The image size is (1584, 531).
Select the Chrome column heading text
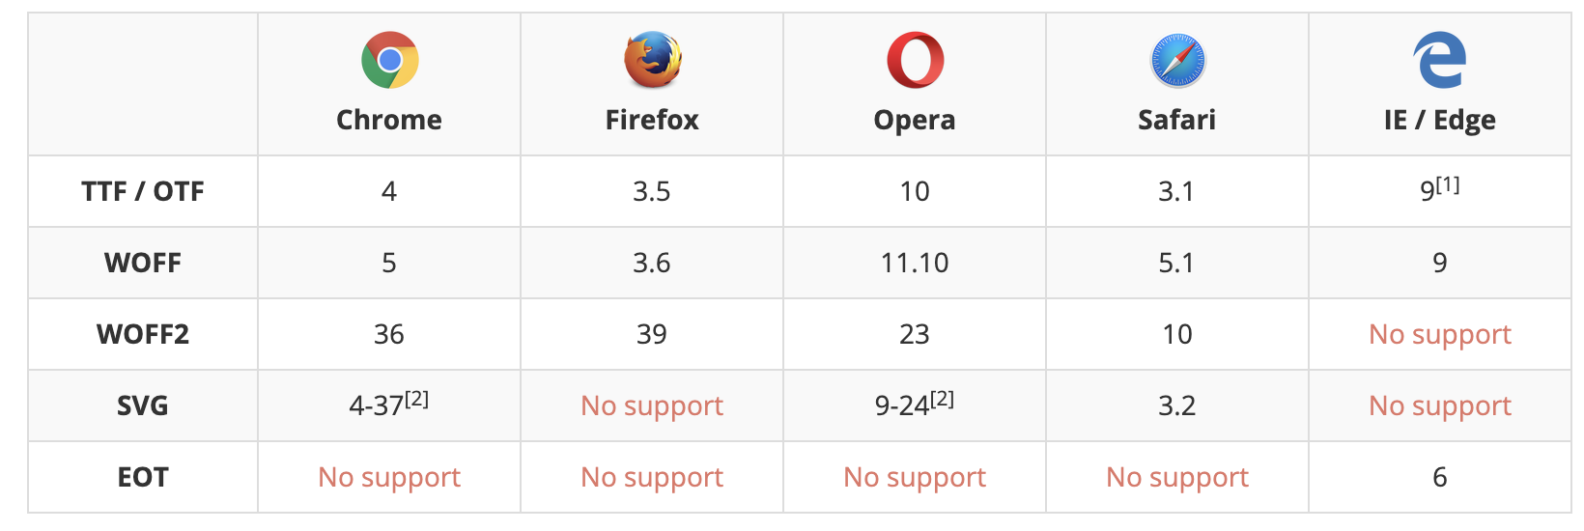click(x=389, y=120)
